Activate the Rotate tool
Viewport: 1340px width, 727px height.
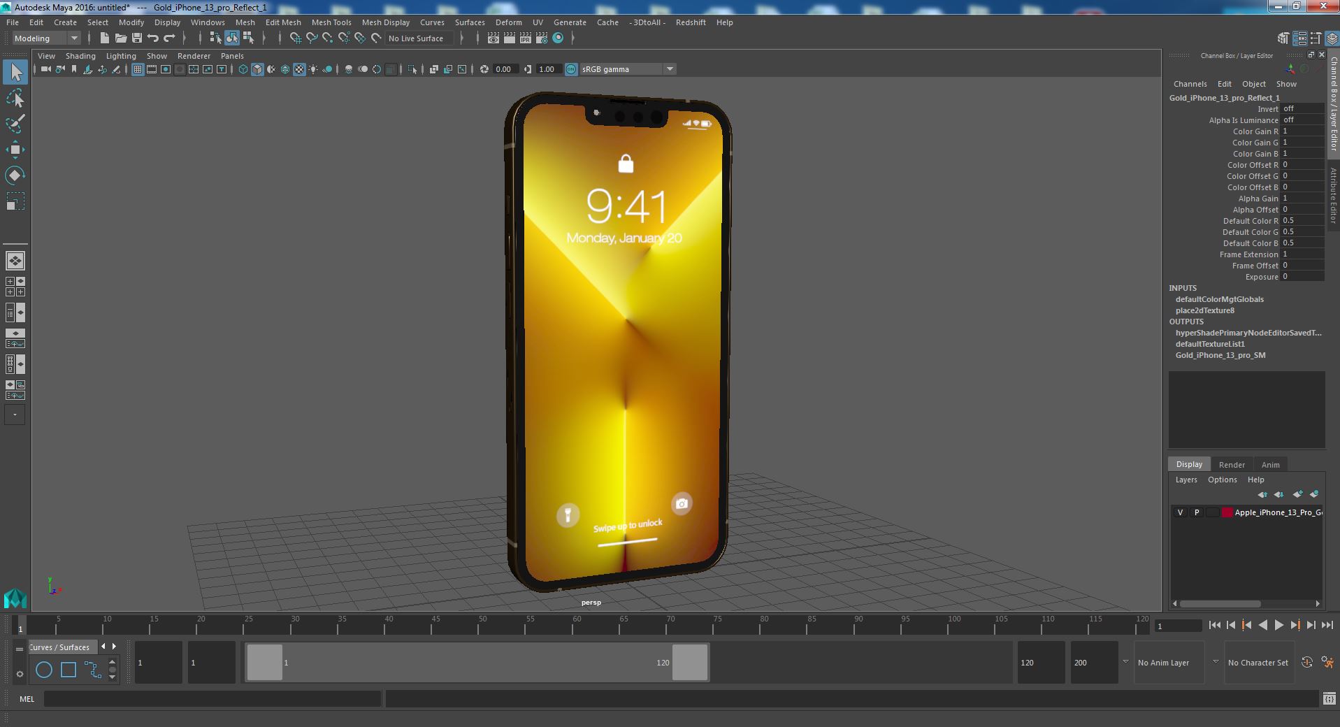[x=15, y=175]
